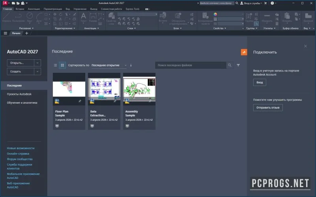Pin the Floor Plan Sample file
Image resolution: width=316 pixels, height=197 pixels.
click(x=80, y=101)
